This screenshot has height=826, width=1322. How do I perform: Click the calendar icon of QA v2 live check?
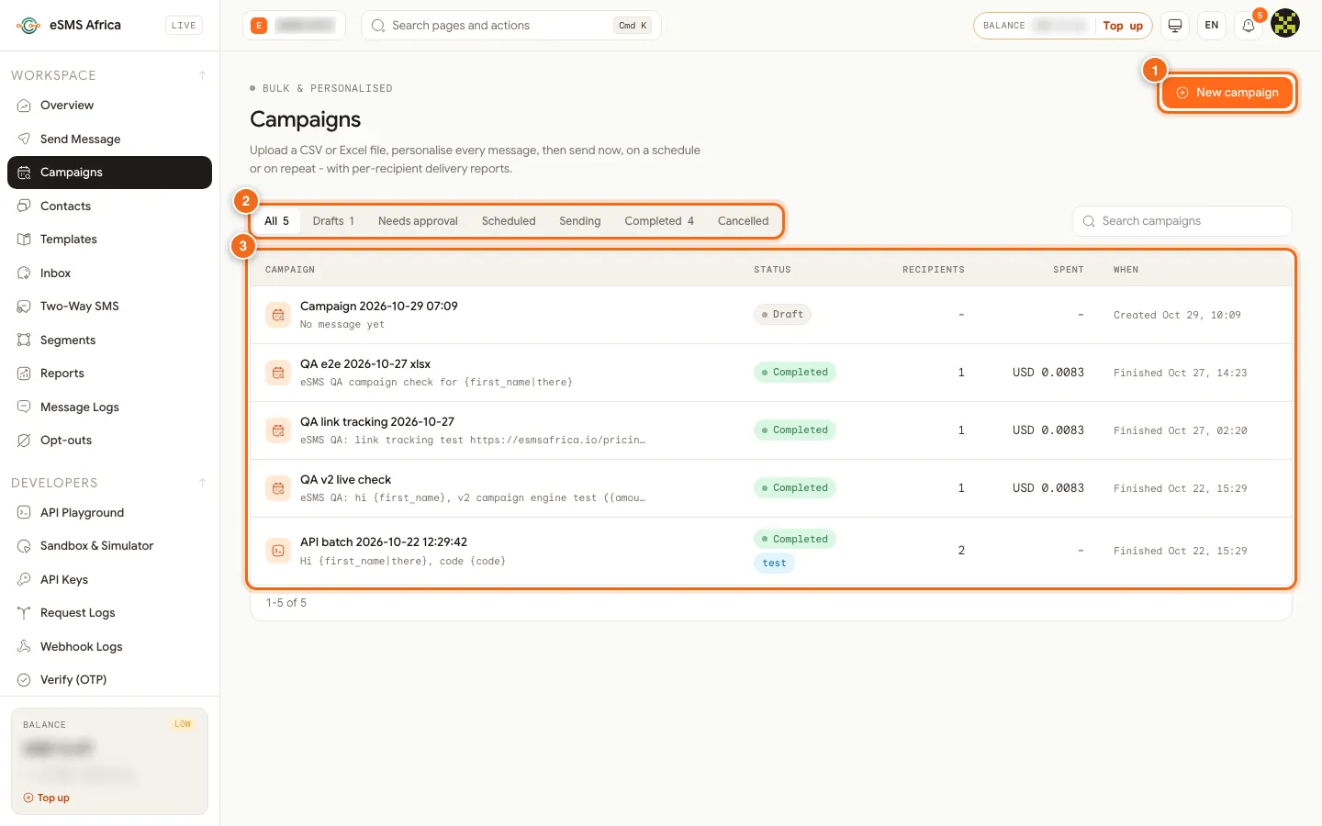click(278, 488)
